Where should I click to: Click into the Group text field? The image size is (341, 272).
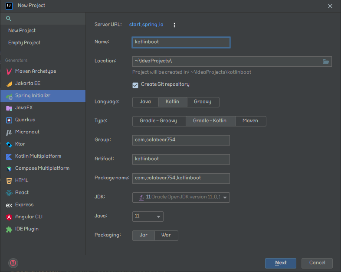pos(181,140)
